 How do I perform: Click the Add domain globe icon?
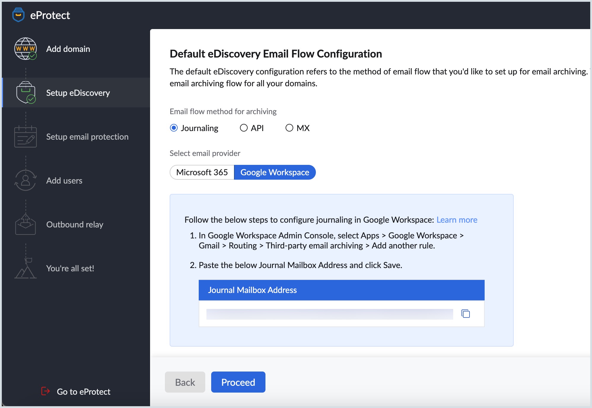(x=26, y=49)
